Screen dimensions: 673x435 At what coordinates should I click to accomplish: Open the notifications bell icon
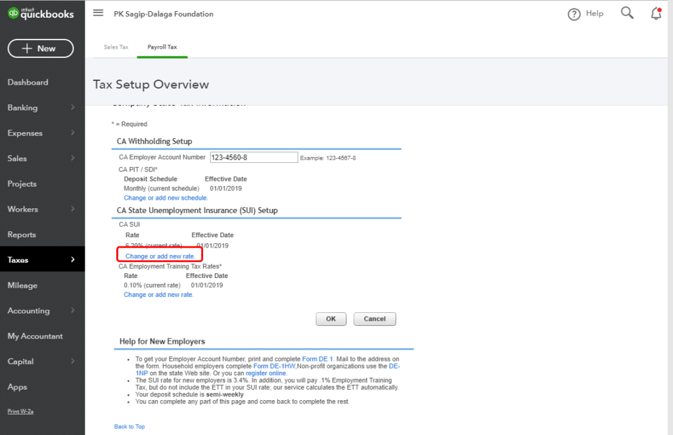pyautogui.click(x=657, y=14)
